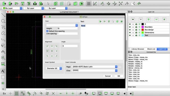Click Cancel in the MText dialog
The image size is (170, 96).
[108, 76]
